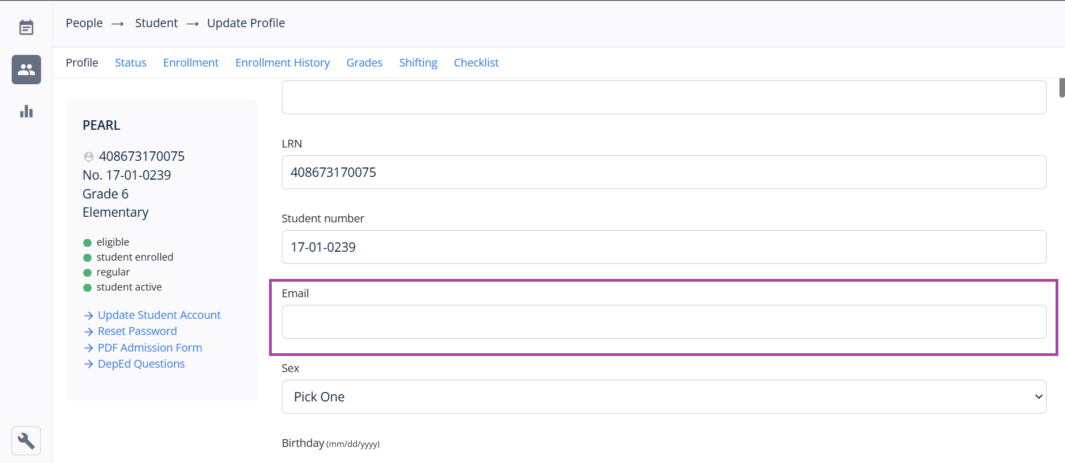Open the calendar icon in sidebar
The height and width of the screenshot is (463, 1065).
tap(26, 27)
